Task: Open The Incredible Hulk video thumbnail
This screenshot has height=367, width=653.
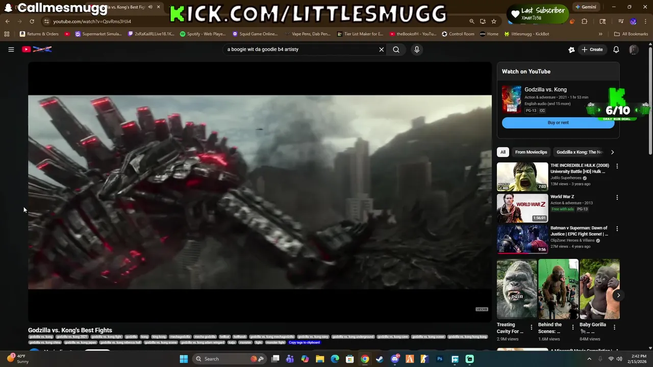Action: click(x=522, y=176)
